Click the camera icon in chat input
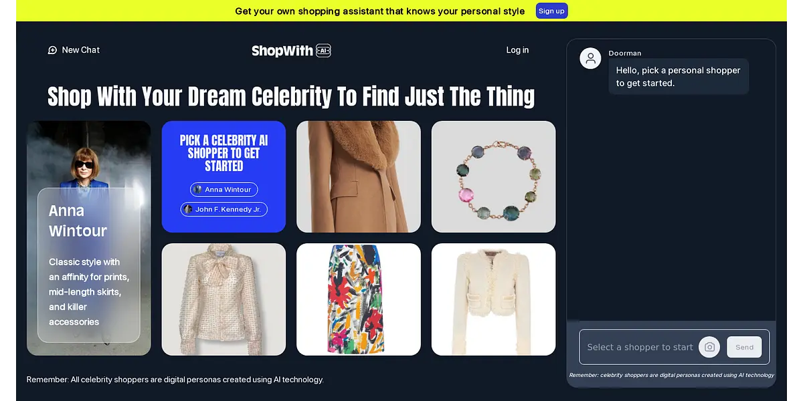Viewport: 803px width, 401px height. [x=709, y=347]
